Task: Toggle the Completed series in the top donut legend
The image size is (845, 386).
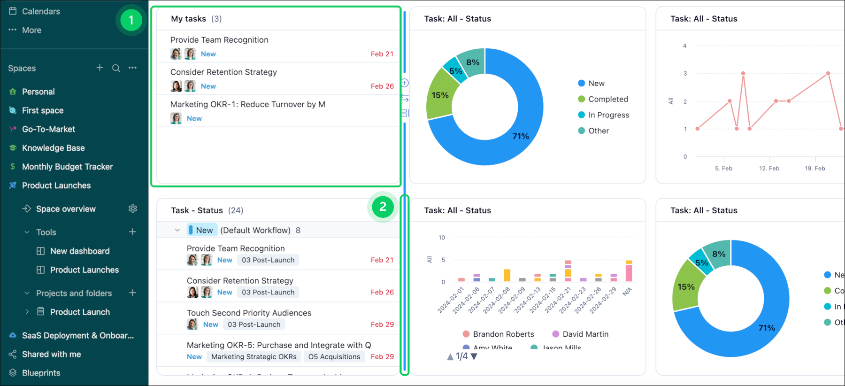Action: click(x=607, y=99)
